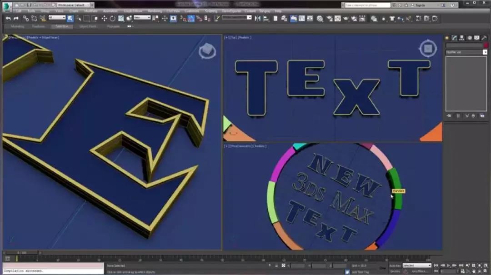Activate the Select and Place tool
Screen dimensions: 491x275
pyautogui.click(x=129, y=19)
